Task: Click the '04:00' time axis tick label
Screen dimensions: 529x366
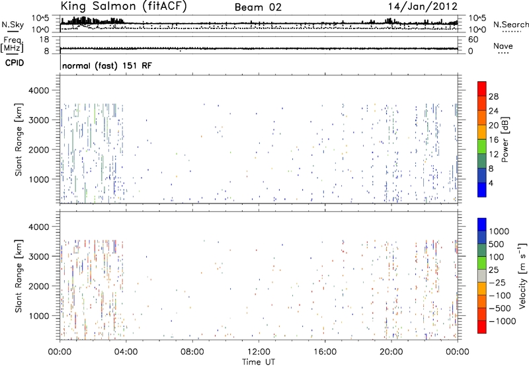Action: click(x=126, y=351)
